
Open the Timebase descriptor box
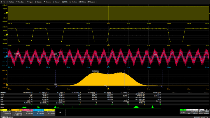192,112
